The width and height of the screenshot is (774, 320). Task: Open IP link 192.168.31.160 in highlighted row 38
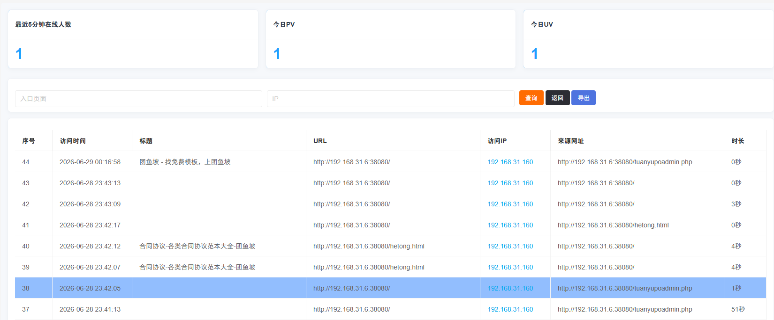510,288
